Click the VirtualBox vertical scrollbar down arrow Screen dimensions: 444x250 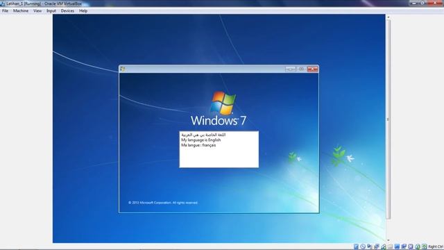point(388,240)
